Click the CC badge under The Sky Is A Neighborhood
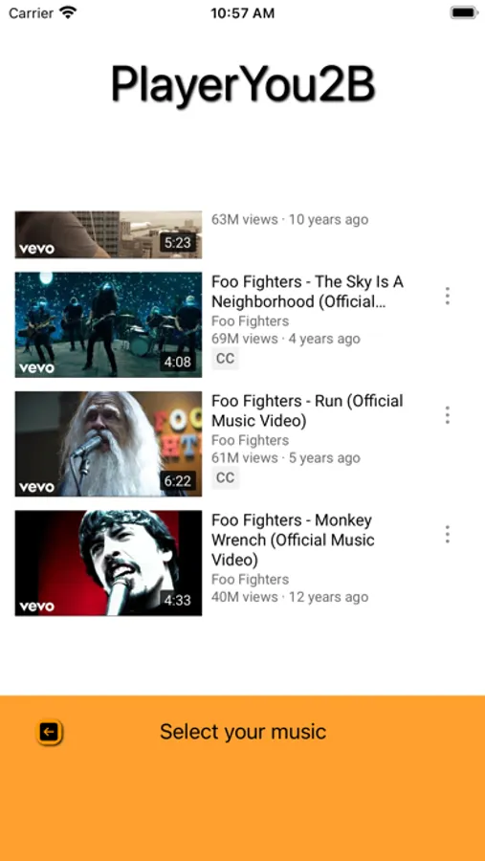The height and width of the screenshot is (861, 485). click(225, 359)
